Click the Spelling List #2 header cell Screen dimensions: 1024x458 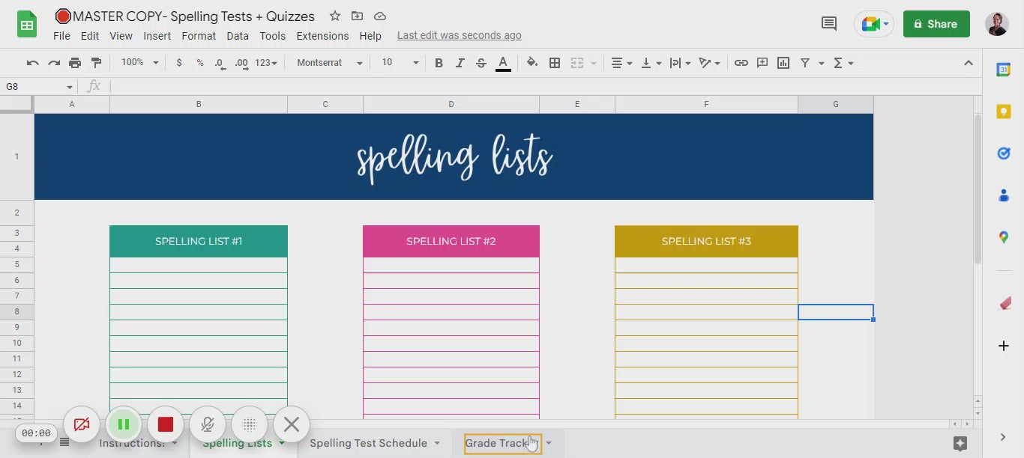(451, 241)
